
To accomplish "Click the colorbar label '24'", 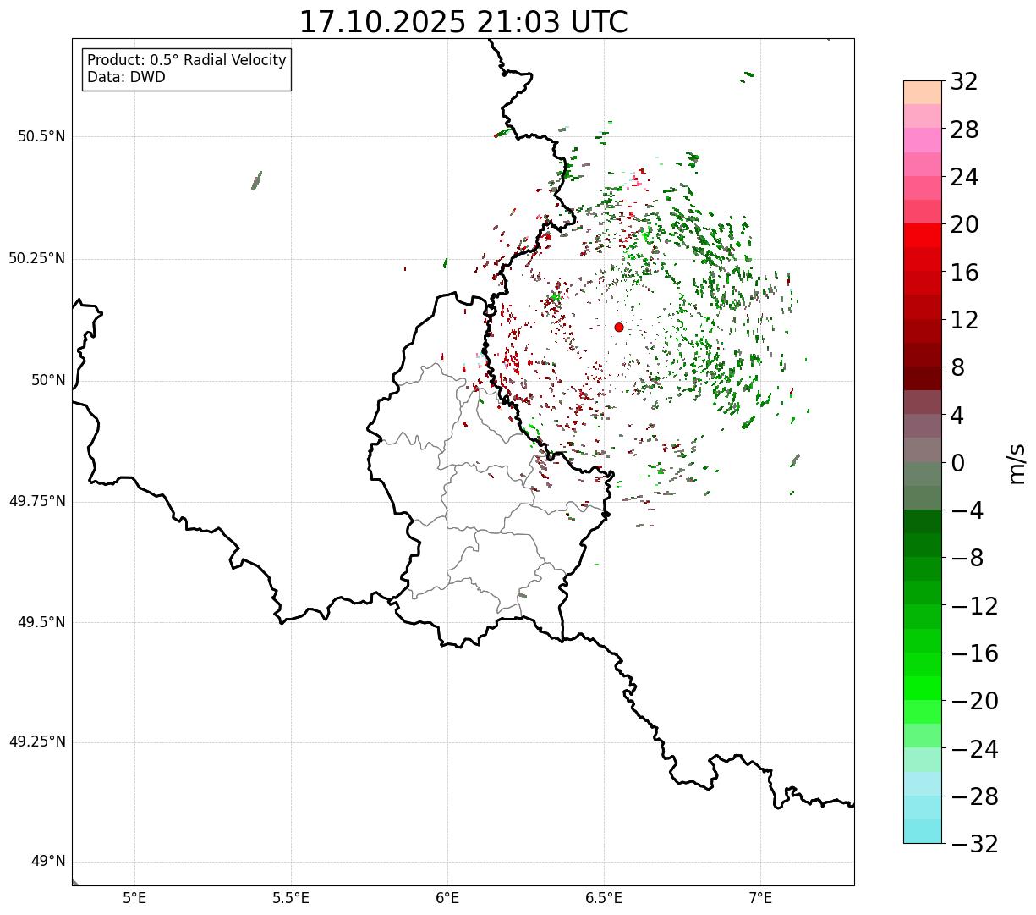I will pos(964,177).
